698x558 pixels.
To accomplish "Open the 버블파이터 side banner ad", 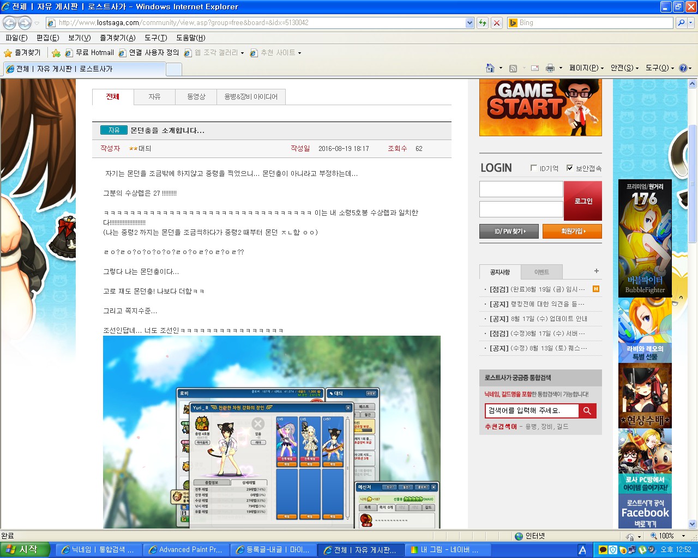I will click(645, 238).
